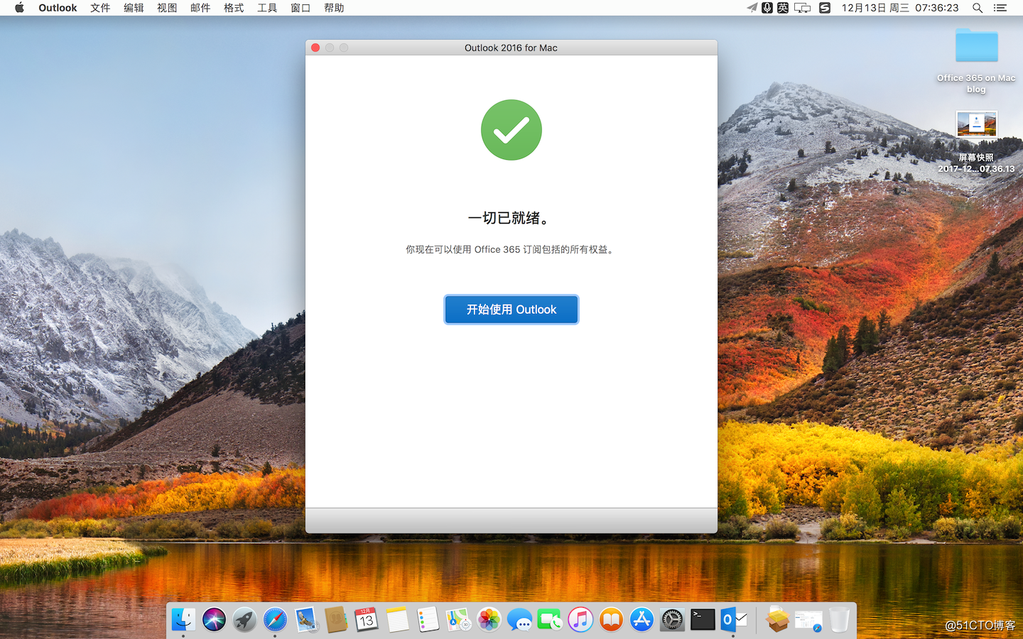Open Launchpad rocket icon in Dock
The height and width of the screenshot is (639, 1023).
pyautogui.click(x=244, y=620)
